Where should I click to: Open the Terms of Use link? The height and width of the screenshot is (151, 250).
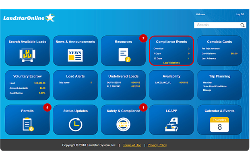click(x=132, y=145)
